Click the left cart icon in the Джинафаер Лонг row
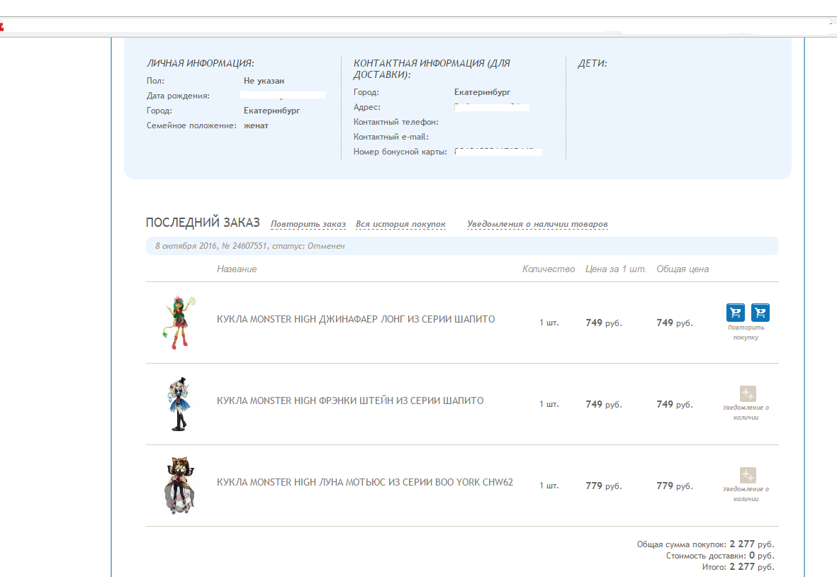The image size is (837, 577). pos(735,313)
